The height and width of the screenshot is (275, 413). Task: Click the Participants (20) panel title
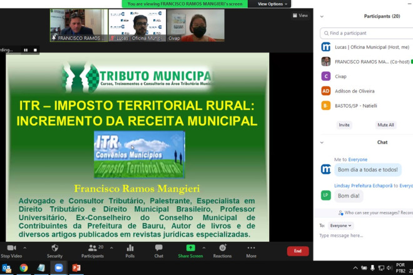coord(382,16)
